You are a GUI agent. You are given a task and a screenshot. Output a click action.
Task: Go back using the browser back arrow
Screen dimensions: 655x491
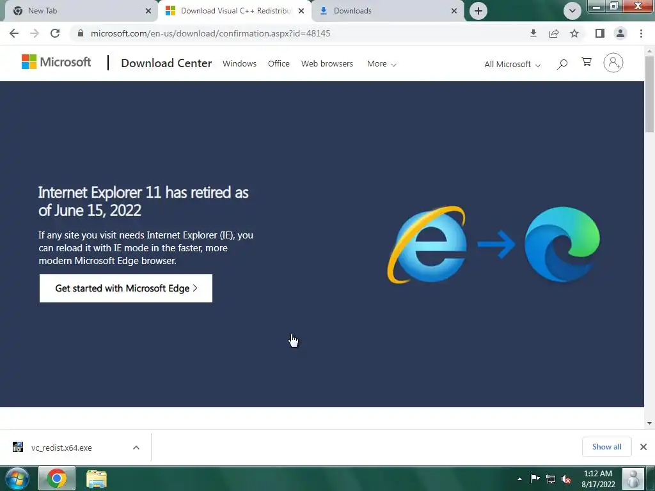coord(14,33)
